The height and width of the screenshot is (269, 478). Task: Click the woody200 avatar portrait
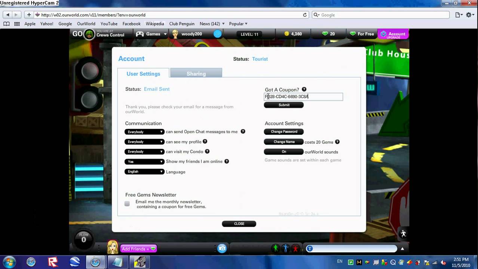coord(175,34)
